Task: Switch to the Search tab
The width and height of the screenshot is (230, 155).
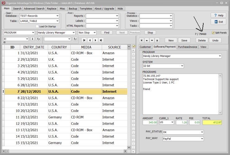Action: coord(17,9)
